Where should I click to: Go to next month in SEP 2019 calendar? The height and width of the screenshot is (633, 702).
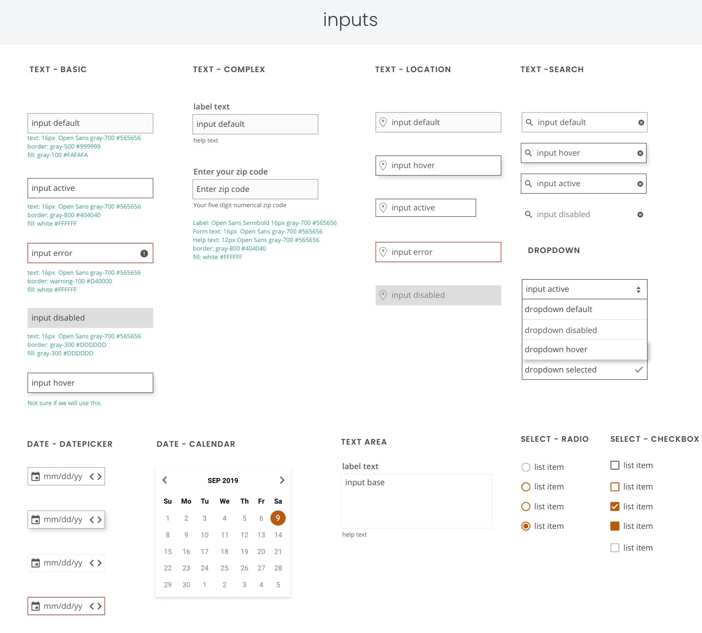pyautogui.click(x=282, y=480)
